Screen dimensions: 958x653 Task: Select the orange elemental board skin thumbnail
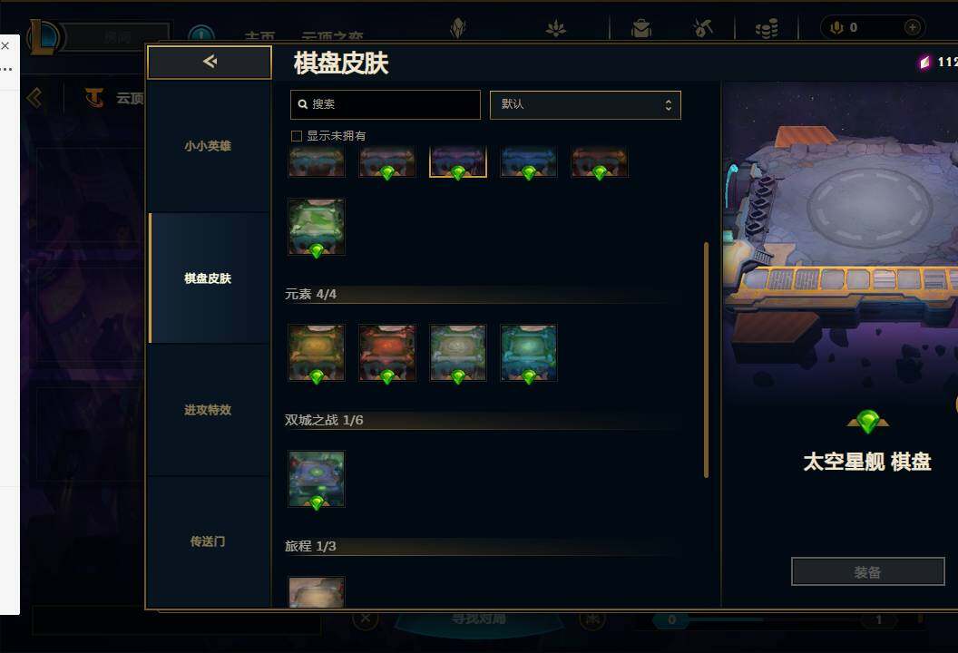click(x=317, y=353)
